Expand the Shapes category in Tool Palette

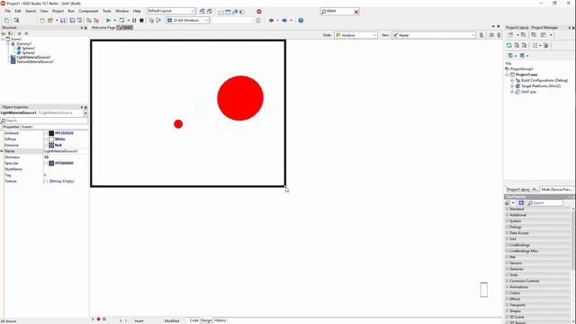(x=507, y=311)
